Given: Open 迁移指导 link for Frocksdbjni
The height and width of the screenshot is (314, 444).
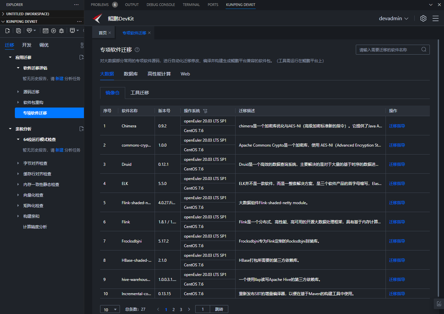Looking at the screenshot, I should coord(397,241).
